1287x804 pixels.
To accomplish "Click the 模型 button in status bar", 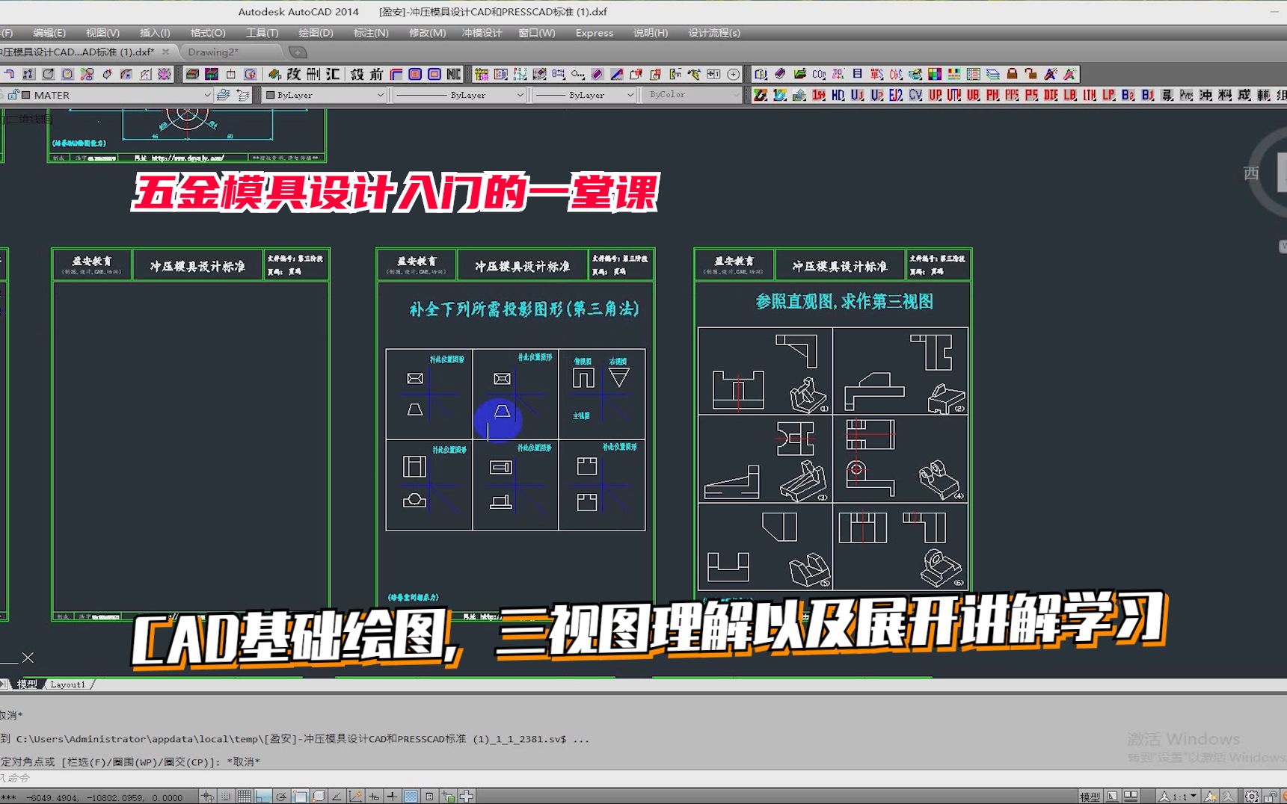I will pyautogui.click(x=1090, y=797).
